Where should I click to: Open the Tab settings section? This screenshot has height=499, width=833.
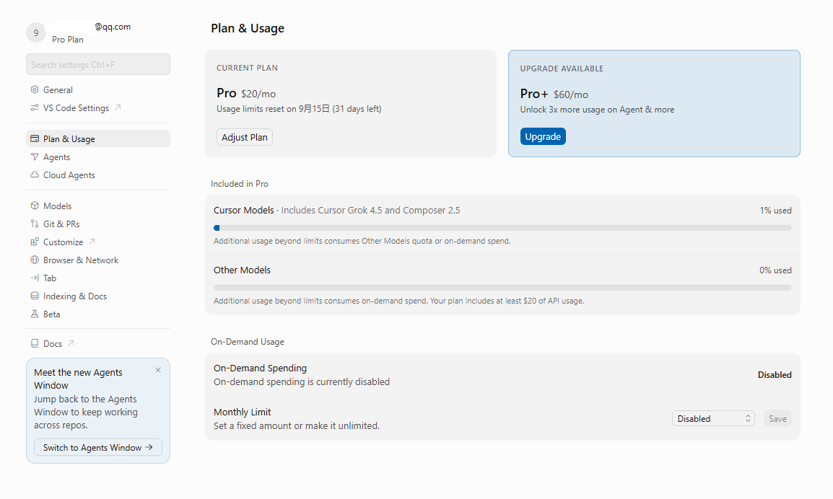pyautogui.click(x=98, y=278)
